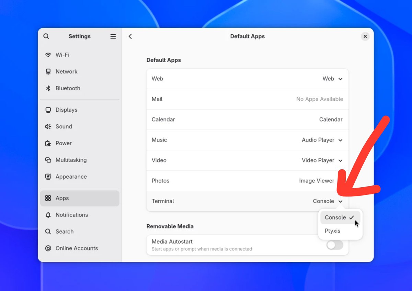This screenshot has width=412, height=291.
Task: Open Bluetooth settings panel
Action: point(80,88)
